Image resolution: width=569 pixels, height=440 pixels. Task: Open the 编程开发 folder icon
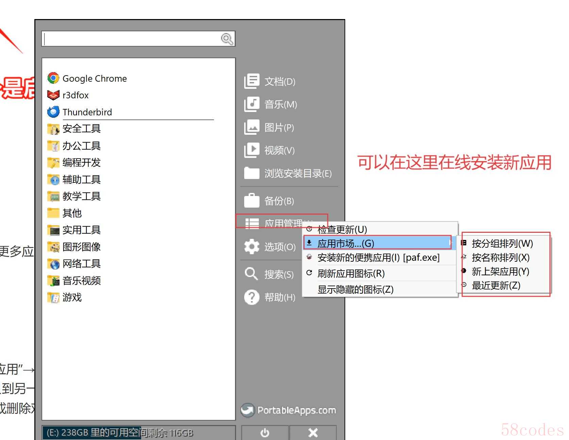point(53,162)
